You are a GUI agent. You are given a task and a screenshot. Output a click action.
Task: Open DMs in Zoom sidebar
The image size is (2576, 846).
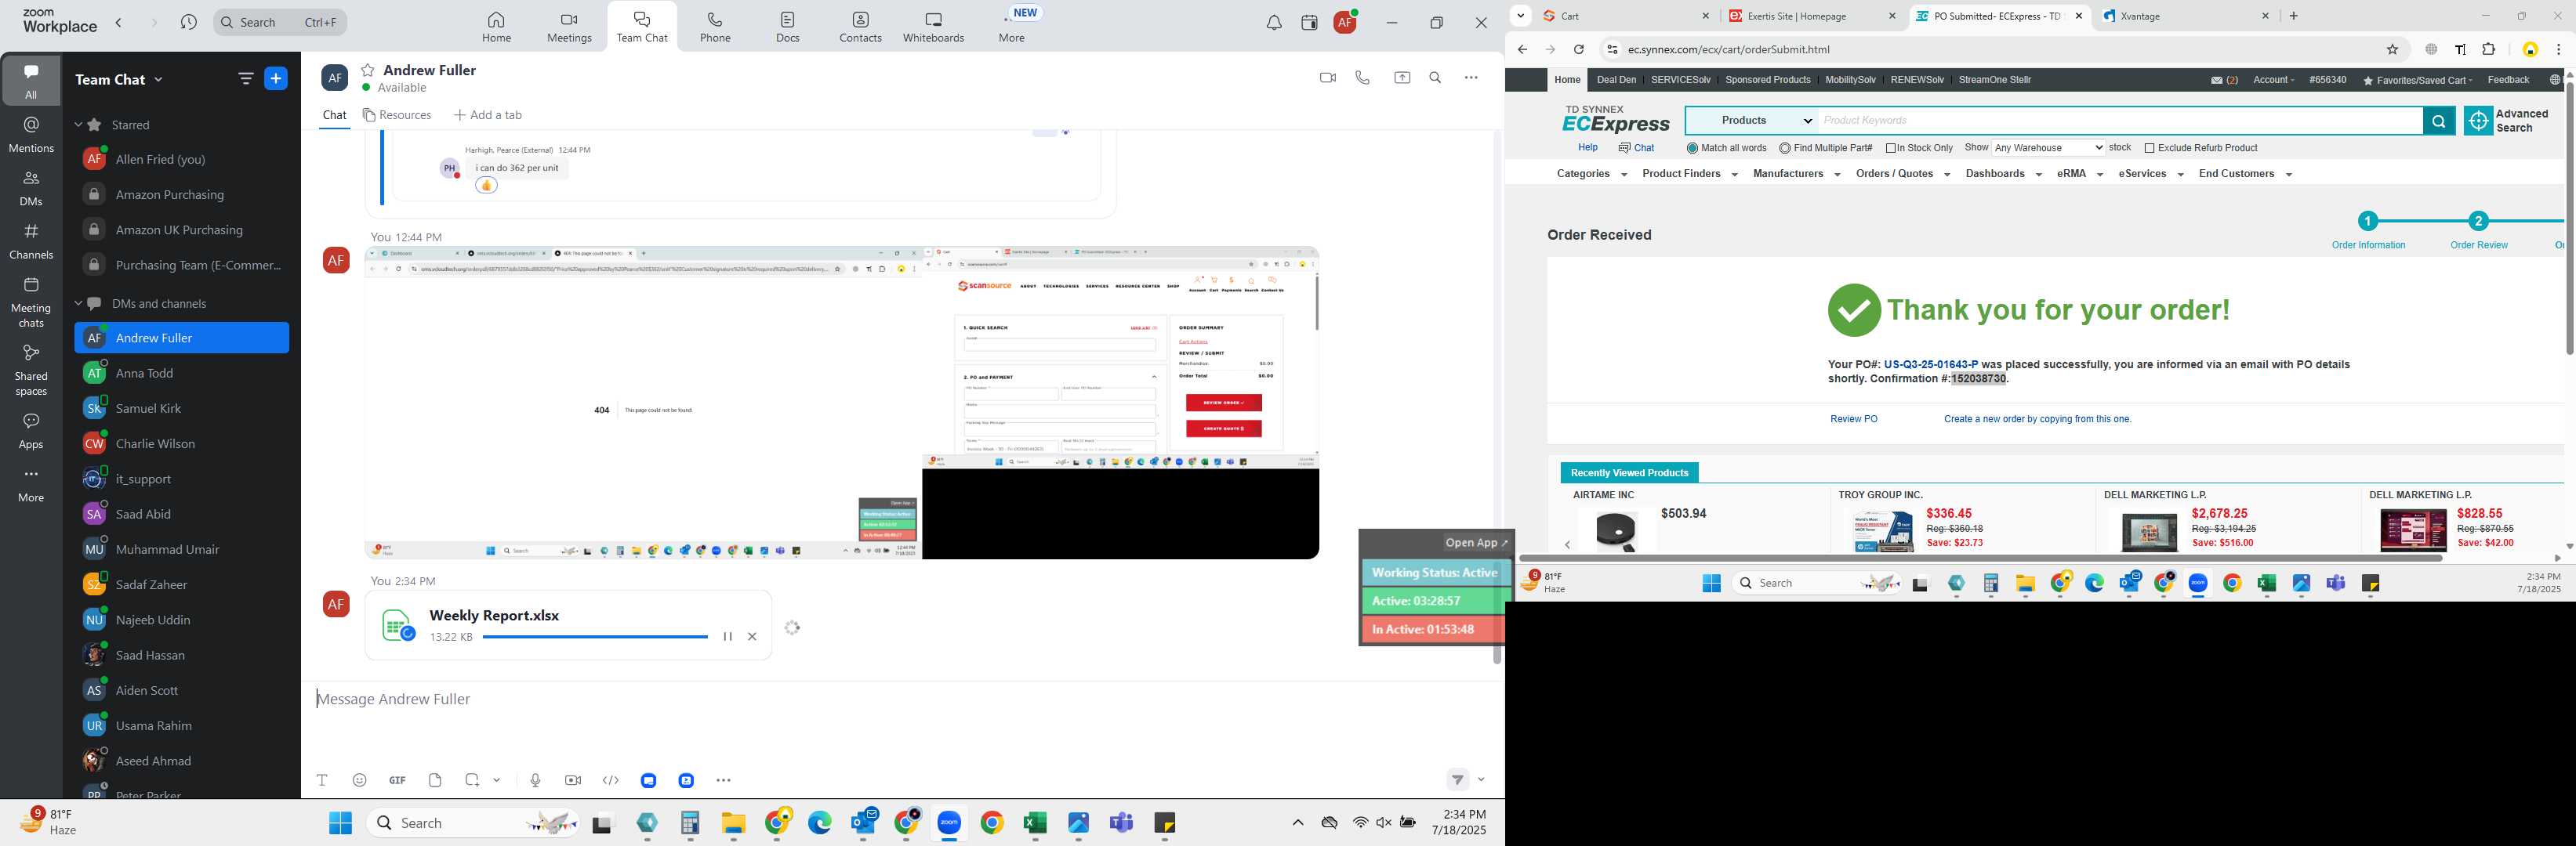pyautogui.click(x=31, y=188)
